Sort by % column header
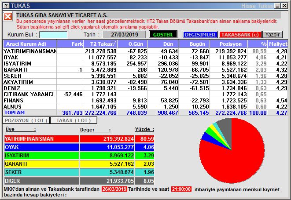This screenshot has width=291, height=200. click(x=257, y=44)
